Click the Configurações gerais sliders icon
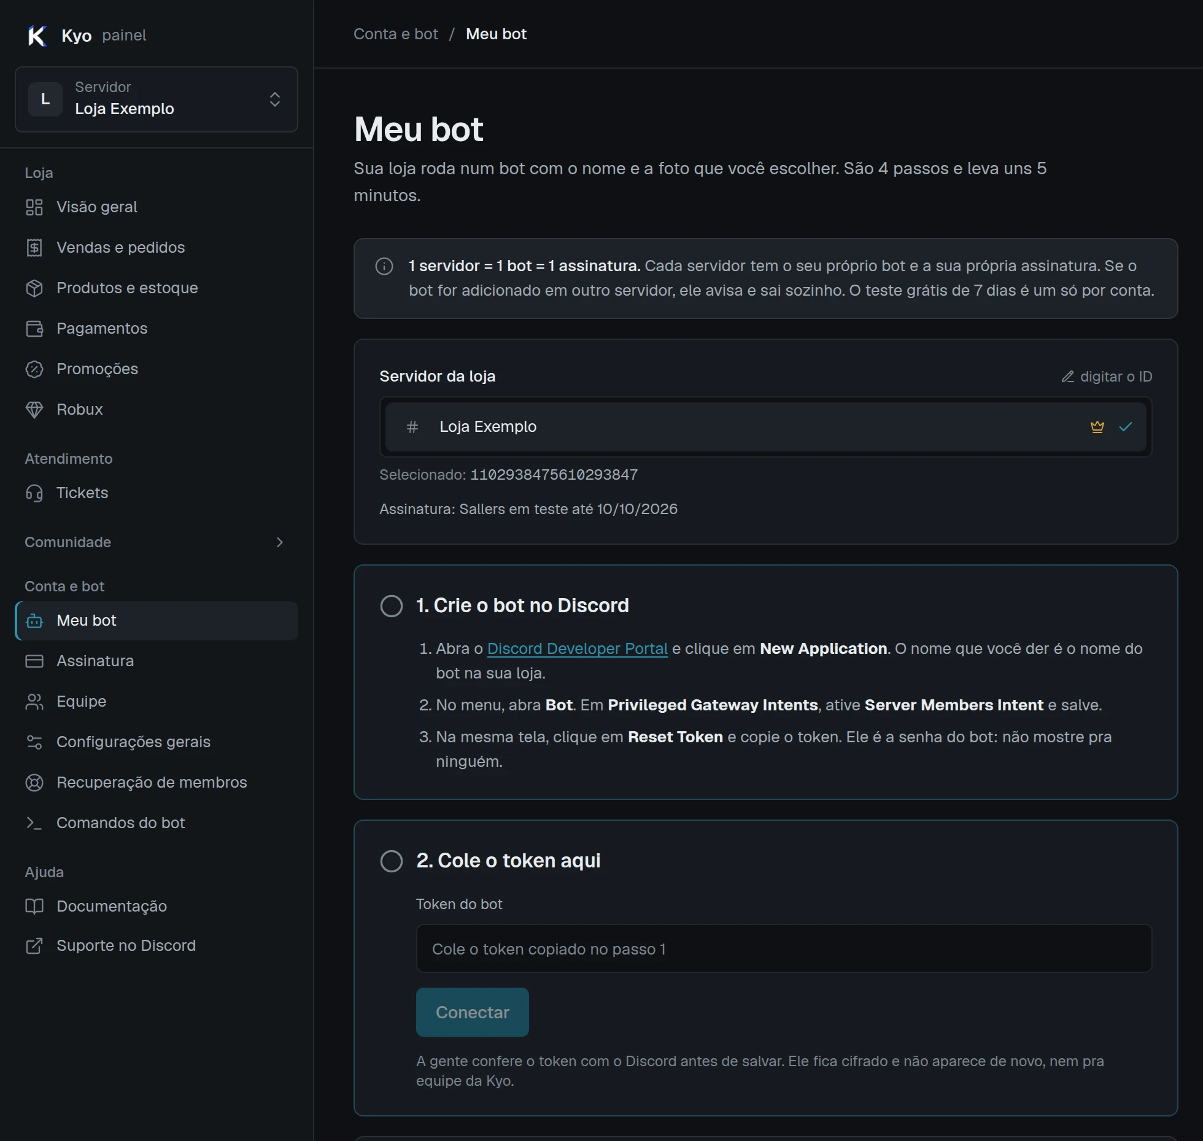This screenshot has width=1203, height=1141. 34,742
